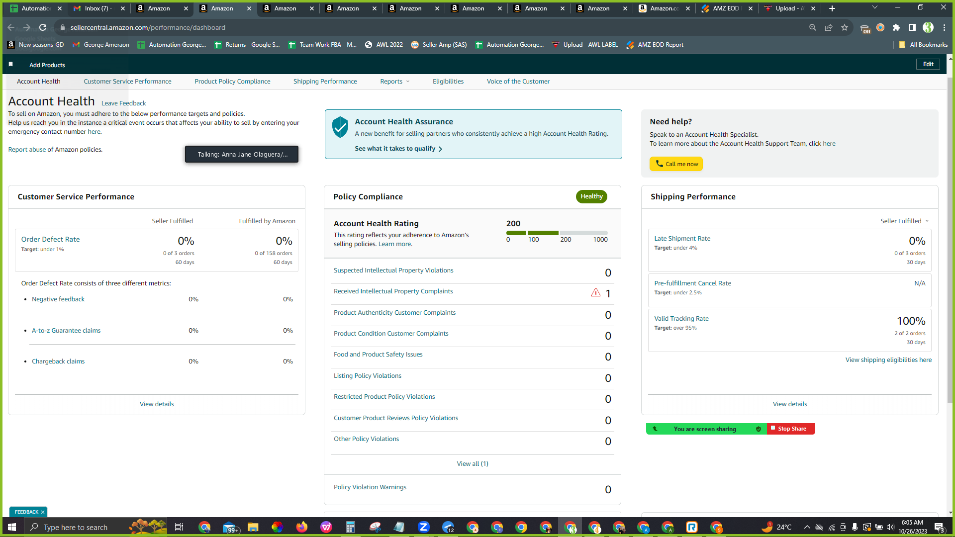Click the Call me now button
Viewport: 955px width, 537px height.
(x=676, y=164)
